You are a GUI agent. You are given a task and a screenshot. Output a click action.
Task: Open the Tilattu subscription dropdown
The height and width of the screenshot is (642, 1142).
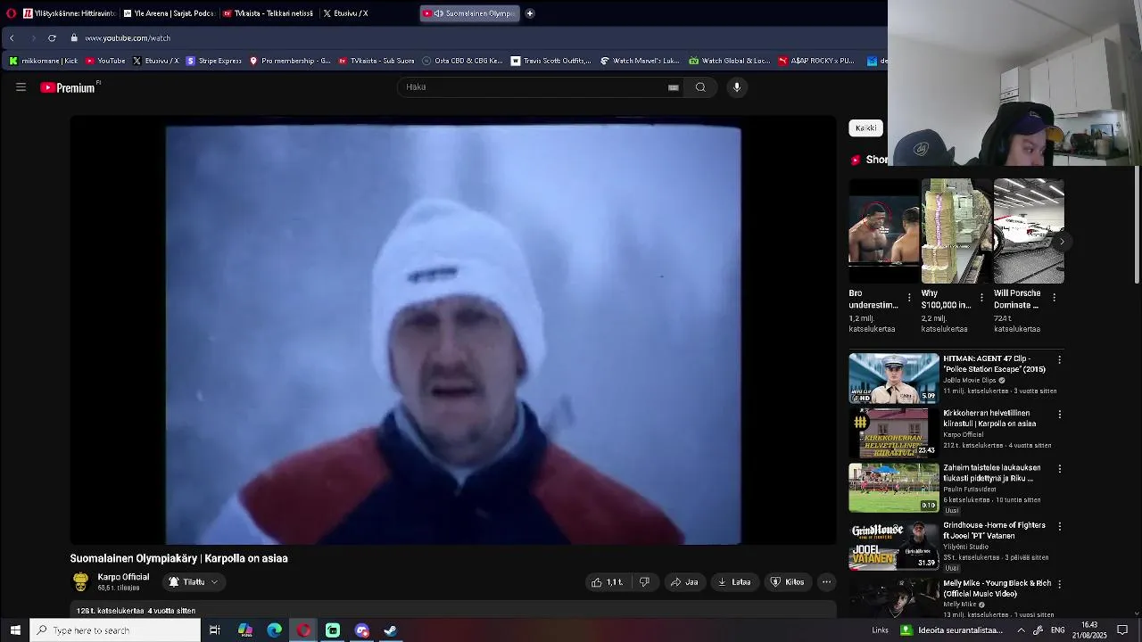click(193, 582)
